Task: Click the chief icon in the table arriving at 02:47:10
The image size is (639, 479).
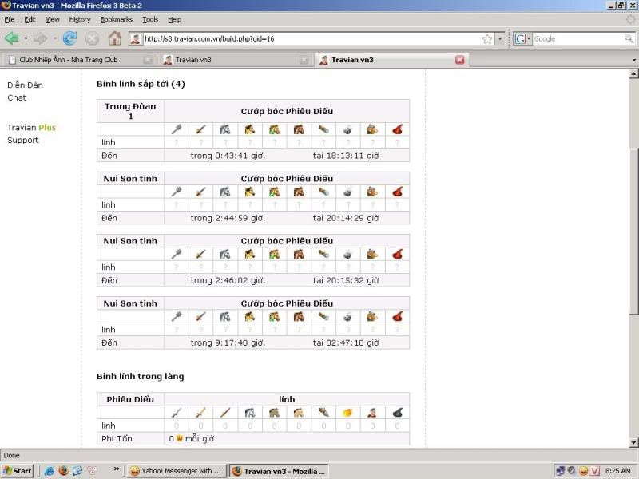Action: point(372,316)
